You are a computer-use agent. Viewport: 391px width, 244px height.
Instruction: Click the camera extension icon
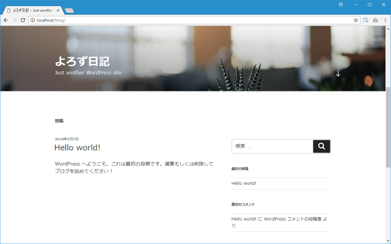point(375,20)
